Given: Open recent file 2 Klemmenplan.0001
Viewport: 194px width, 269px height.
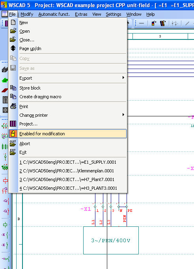Looking at the screenshot, I should (x=67, y=171).
